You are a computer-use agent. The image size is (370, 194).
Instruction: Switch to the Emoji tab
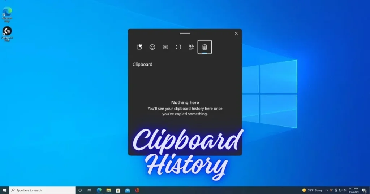[152, 47]
